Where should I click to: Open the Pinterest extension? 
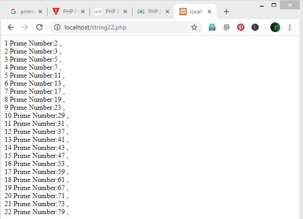coord(241,27)
